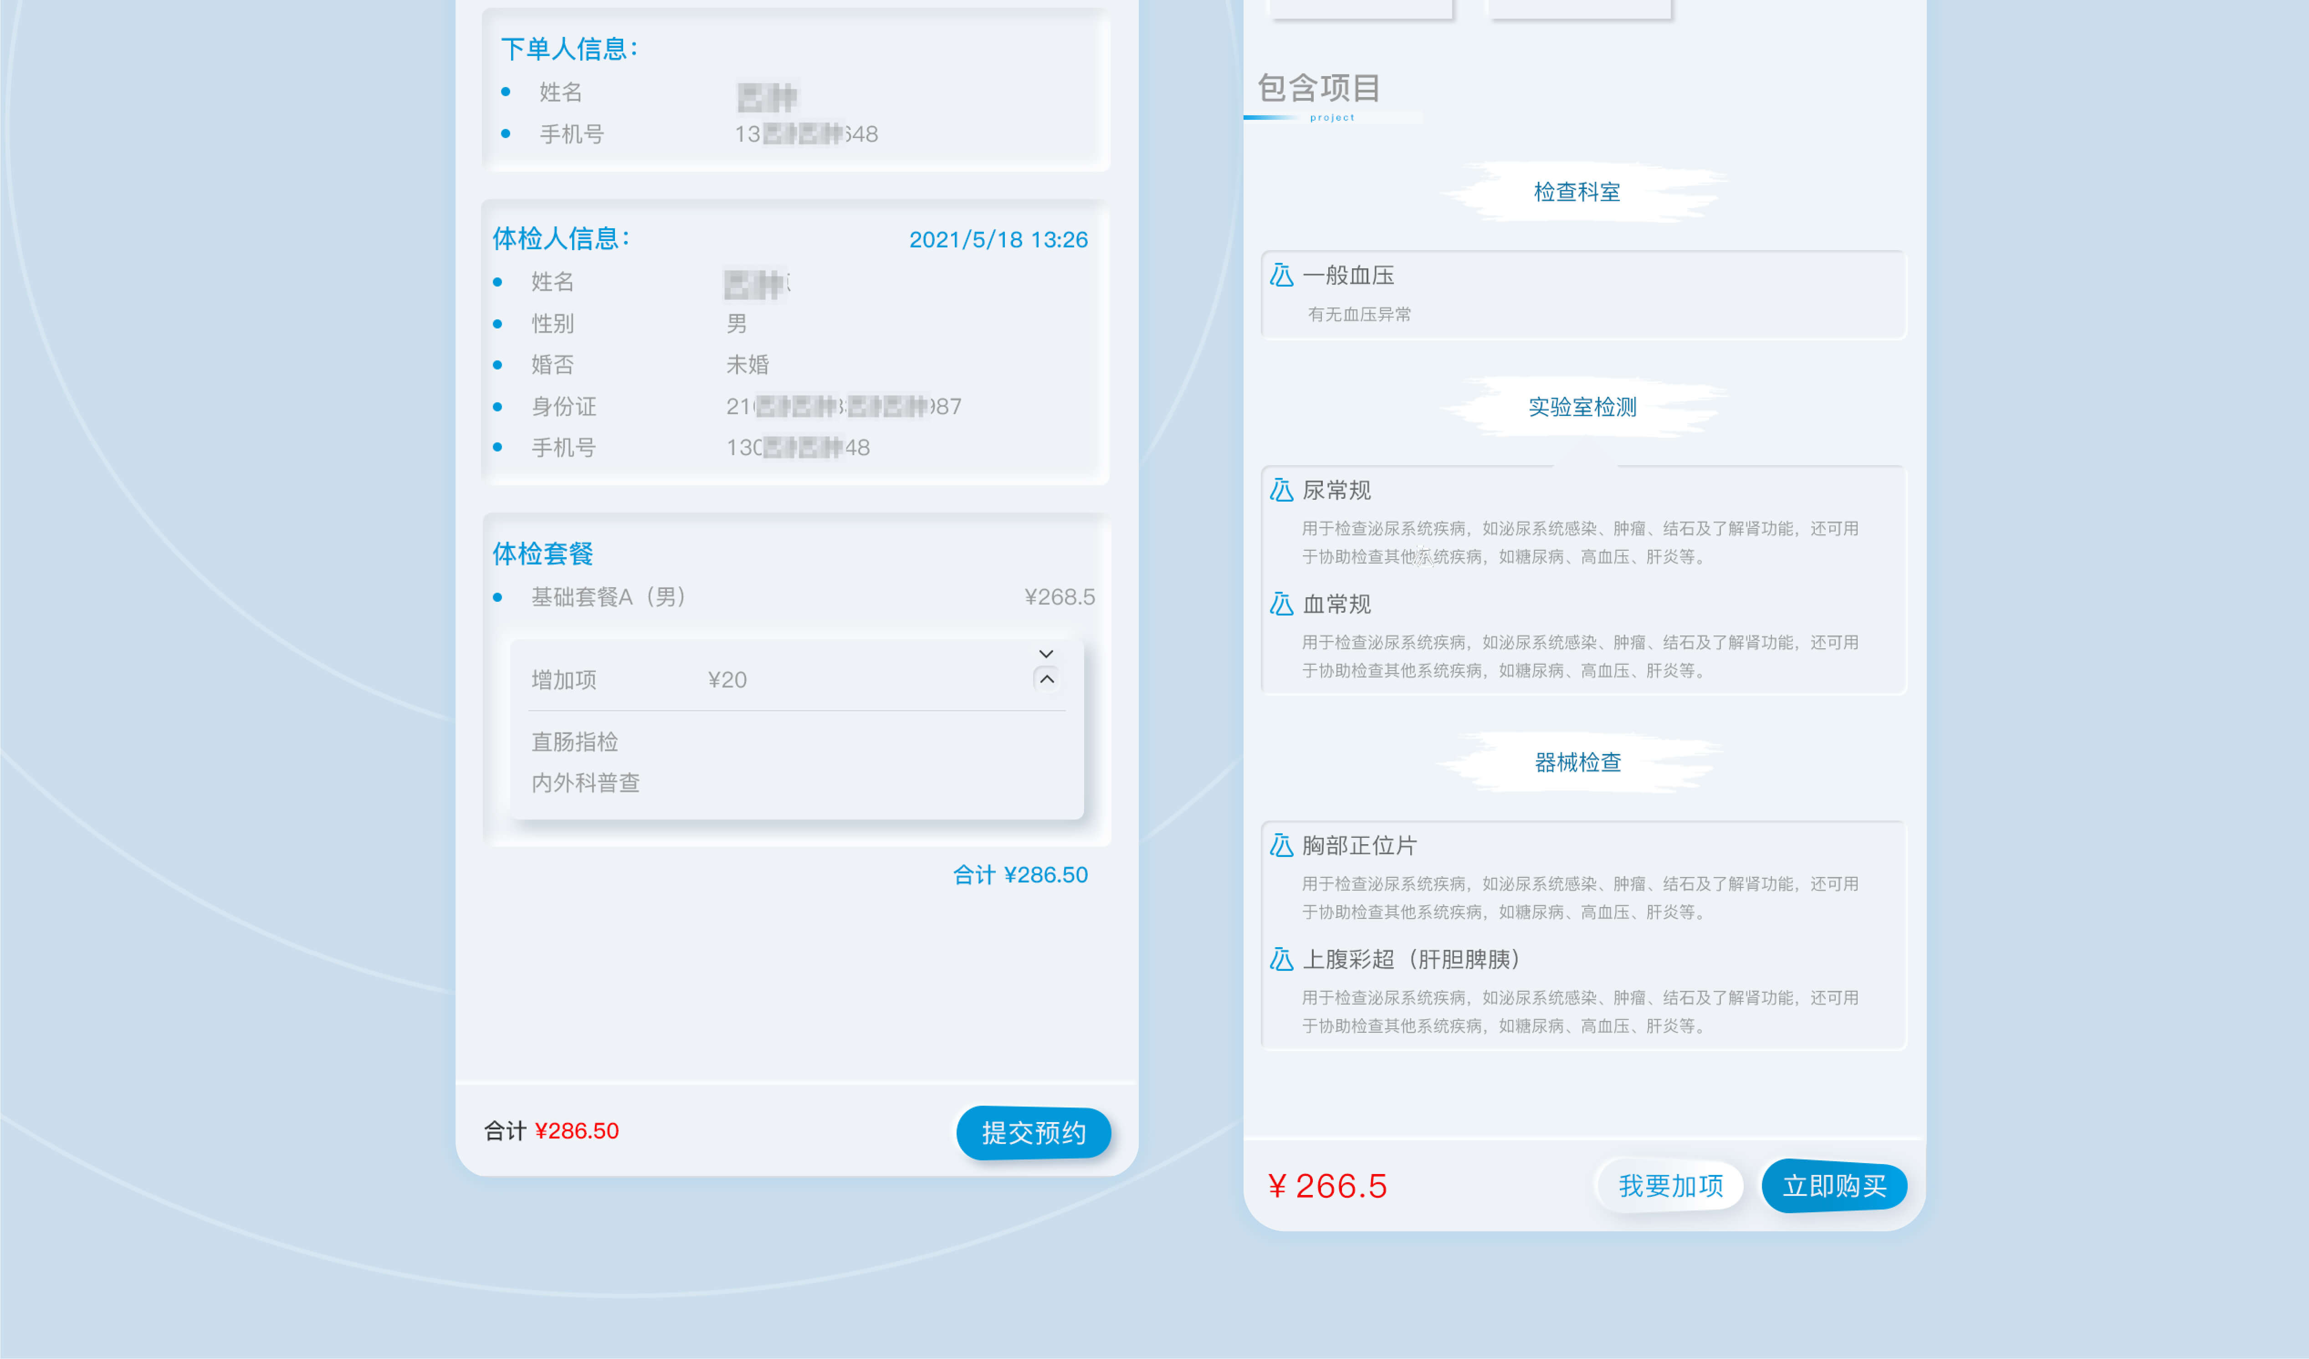Click the 内外科普查 add-on item
The height and width of the screenshot is (1359, 2309).
coord(585,783)
